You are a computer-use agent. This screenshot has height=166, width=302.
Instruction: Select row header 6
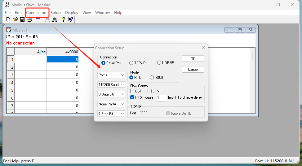point(11,98)
